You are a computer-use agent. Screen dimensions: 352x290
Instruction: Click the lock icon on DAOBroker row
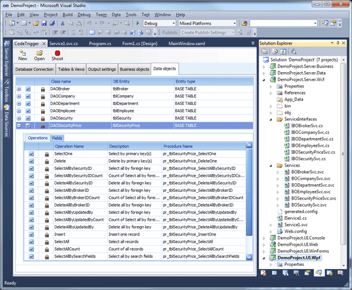coord(43,89)
